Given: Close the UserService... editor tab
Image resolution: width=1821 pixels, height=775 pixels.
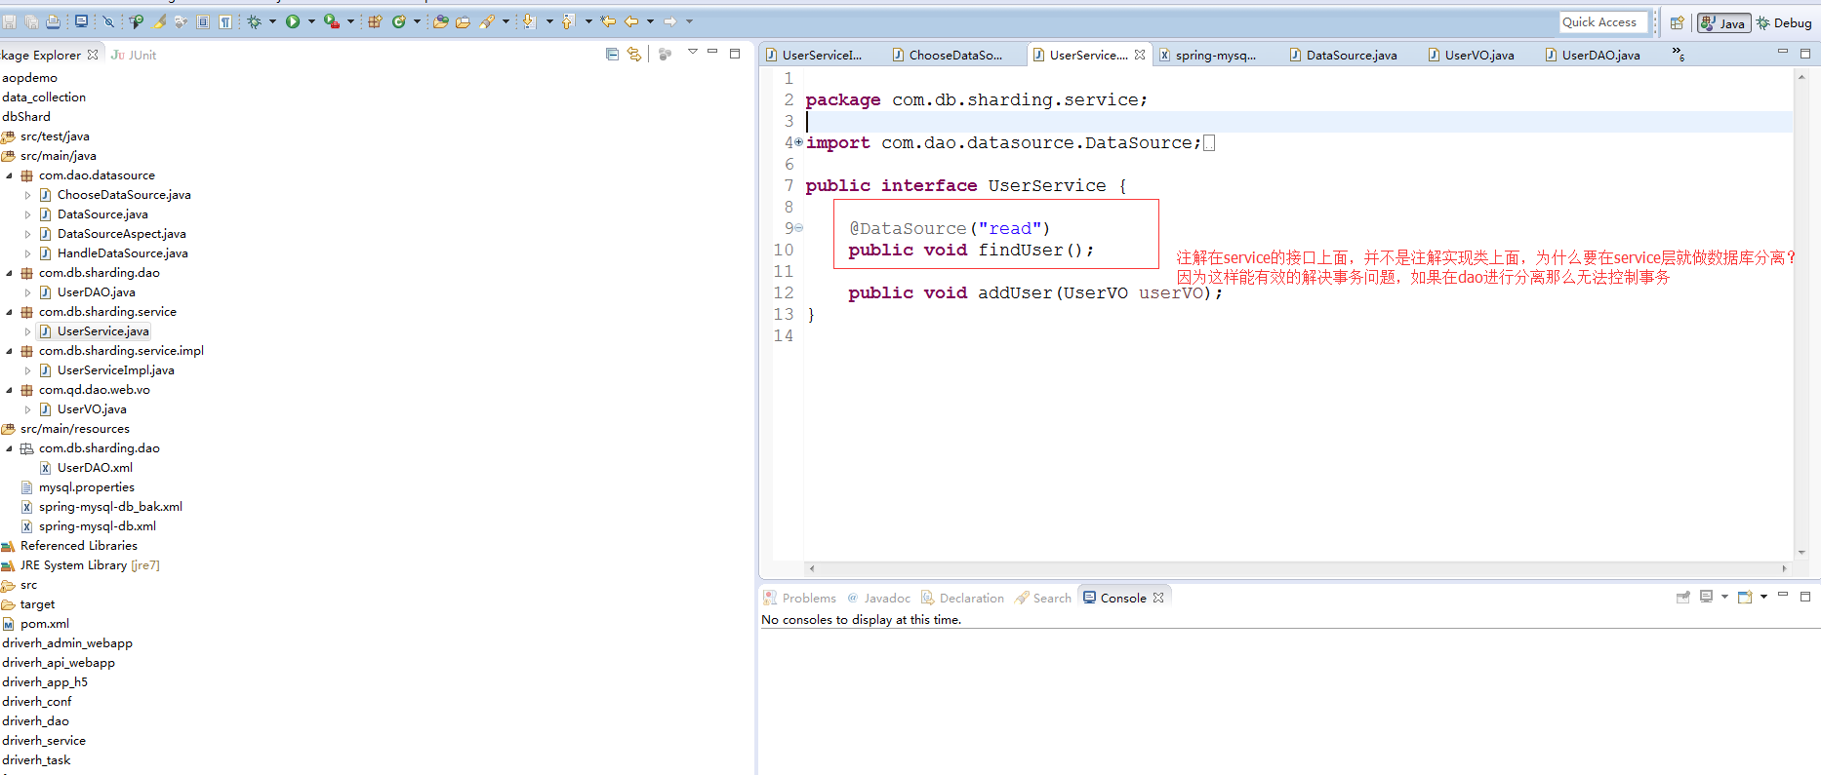Looking at the screenshot, I should tap(1140, 55).
